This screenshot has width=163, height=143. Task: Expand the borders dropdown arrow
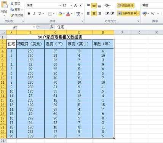(54, 14)
